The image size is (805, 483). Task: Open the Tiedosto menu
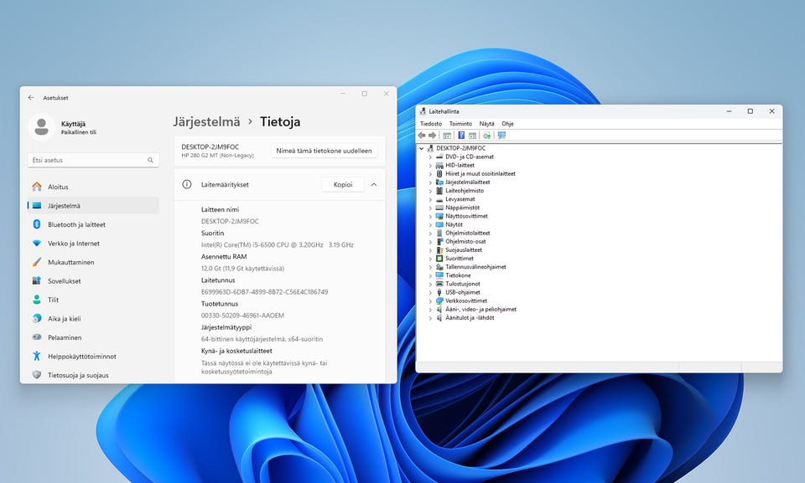click(431, 124)
